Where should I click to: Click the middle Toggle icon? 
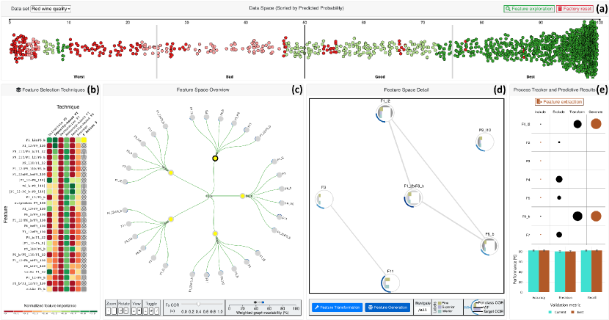pyautogui.click(x=151, y=311)
